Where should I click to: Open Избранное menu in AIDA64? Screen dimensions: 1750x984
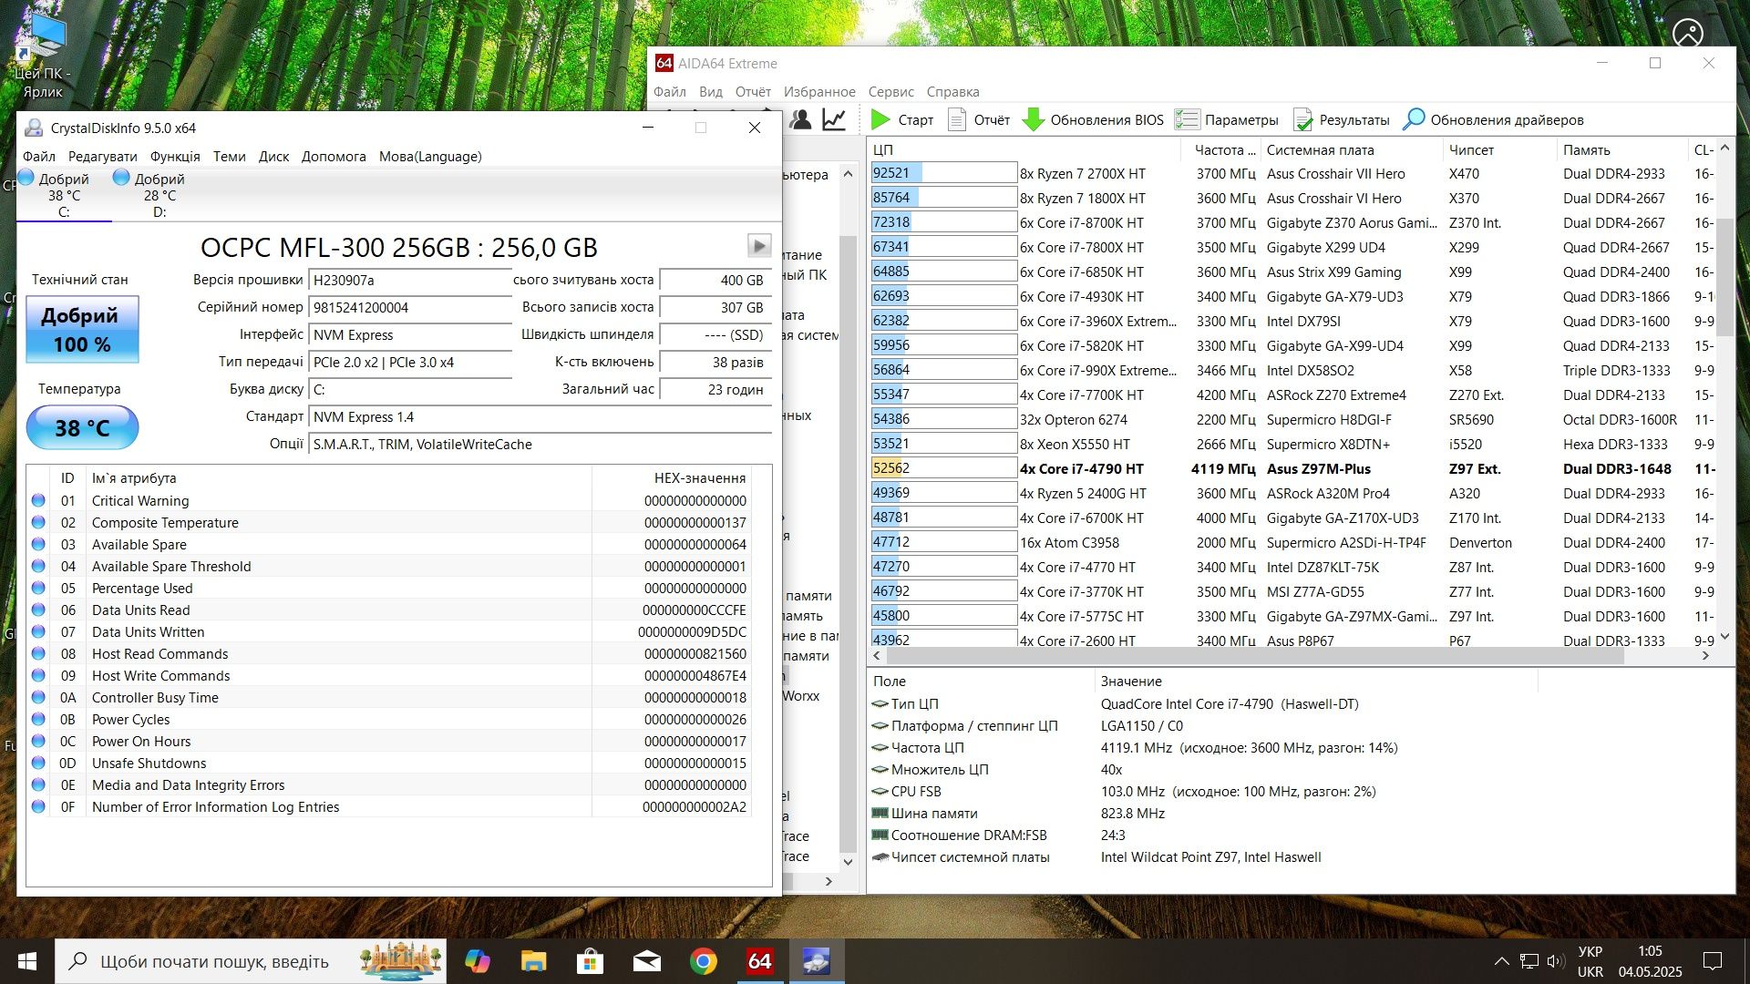click(x=819, y=91)
